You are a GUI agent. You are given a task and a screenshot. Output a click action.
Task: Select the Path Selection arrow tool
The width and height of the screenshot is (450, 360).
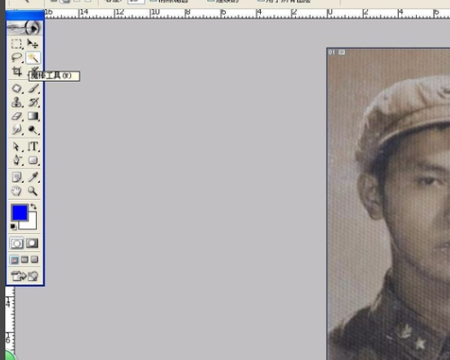(x=16, y=147)
